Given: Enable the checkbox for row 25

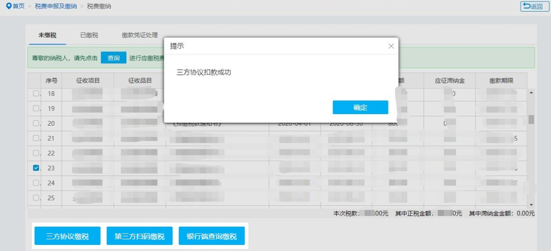Looking at the screenshot, I should point(36,198).
